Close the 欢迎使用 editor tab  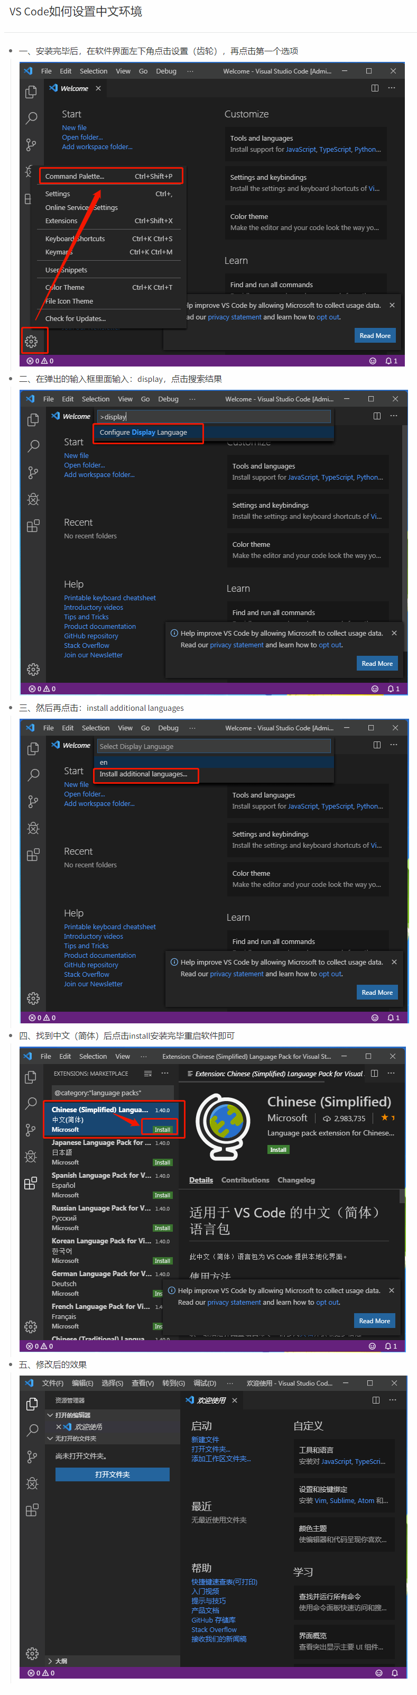(x=234, y=1400)
